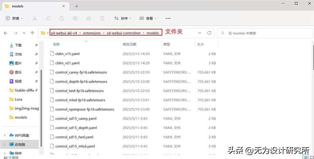Click sd-webui-controlnet in the address path

tap(123, 33)
